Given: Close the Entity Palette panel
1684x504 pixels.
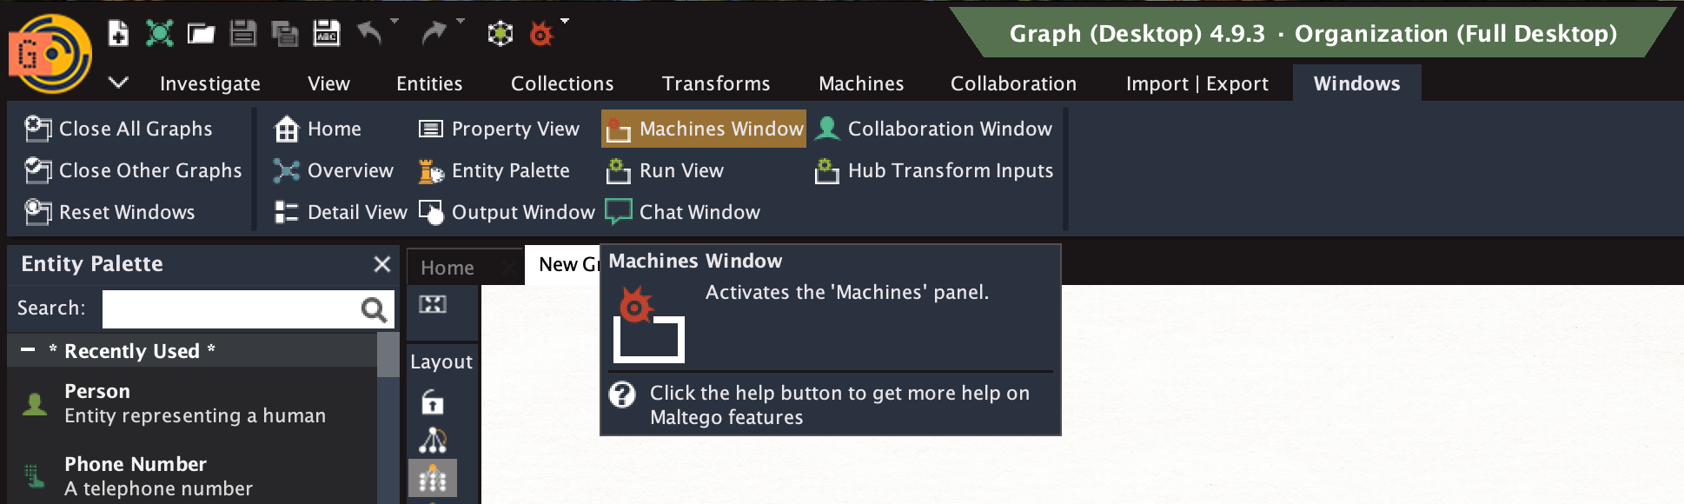Looking at the screenshot, I should pos(381,264).
